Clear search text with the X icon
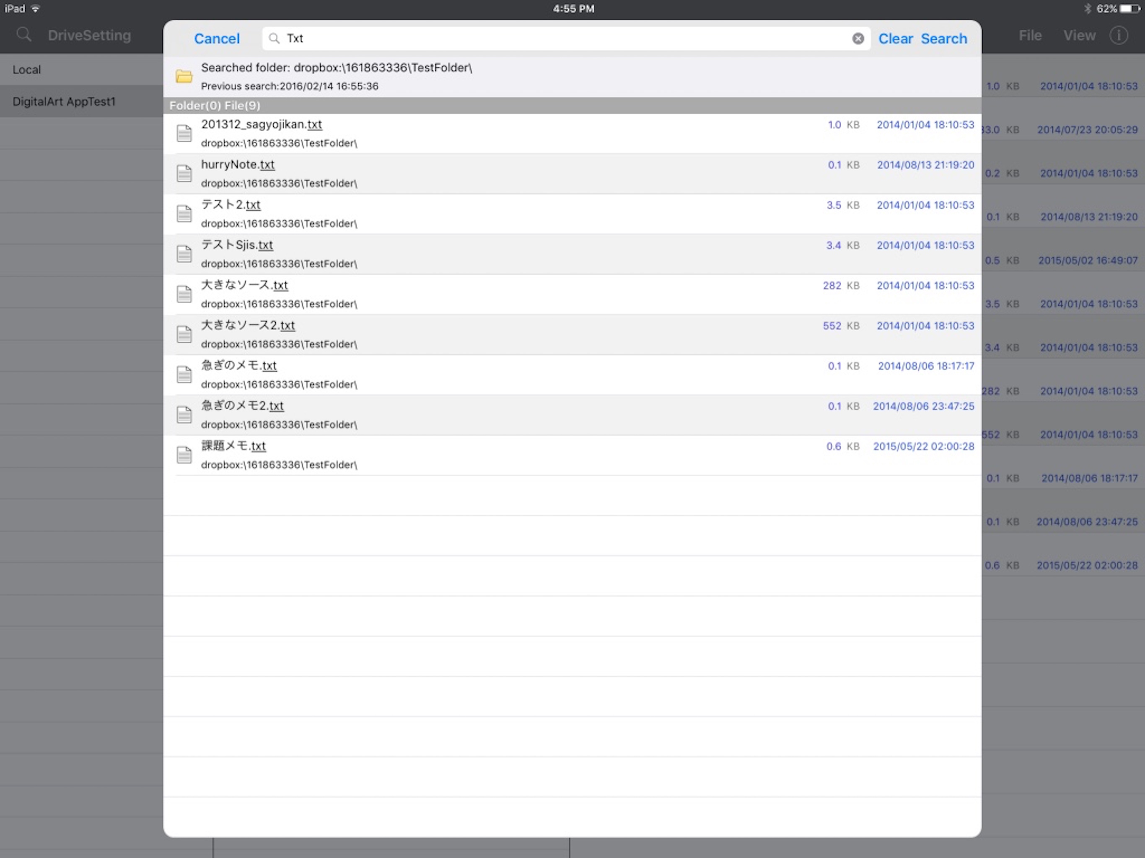1145x858 pixels. [x=858, y=38]
